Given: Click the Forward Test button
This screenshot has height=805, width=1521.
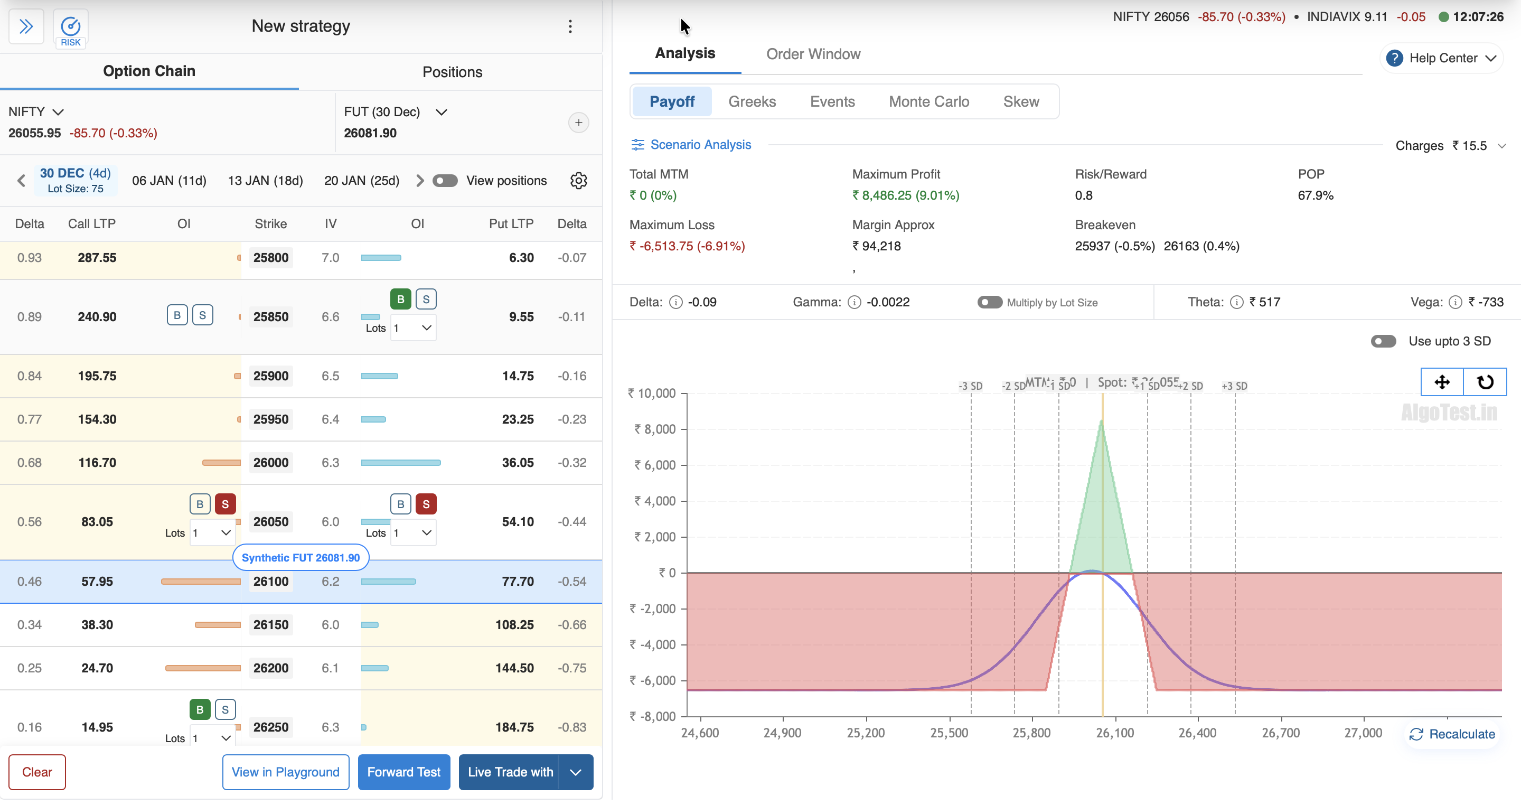Looking at the screenshot, I should click(403, 772).
